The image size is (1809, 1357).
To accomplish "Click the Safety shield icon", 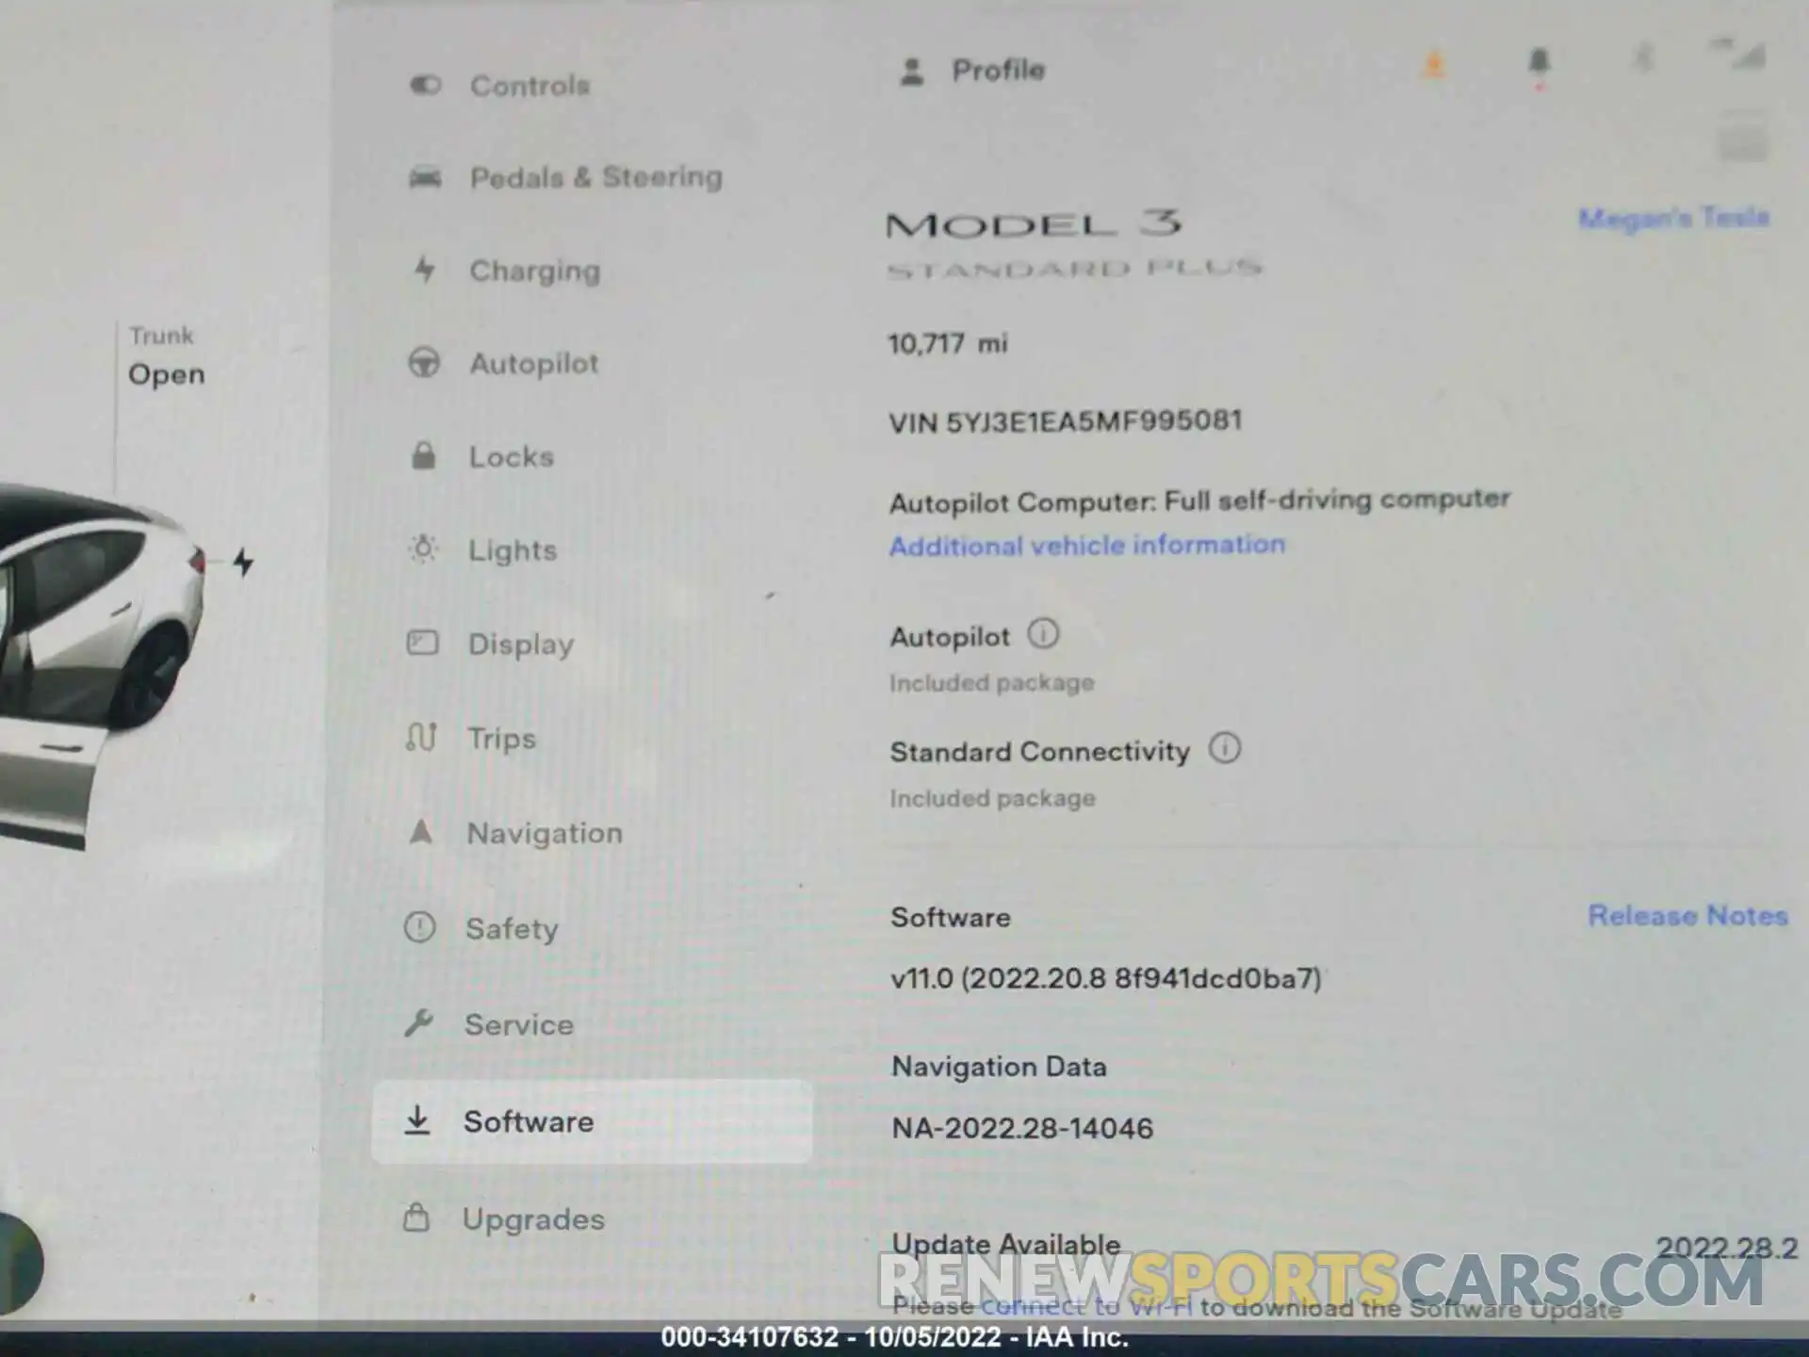I will click(x=417, y=928).
